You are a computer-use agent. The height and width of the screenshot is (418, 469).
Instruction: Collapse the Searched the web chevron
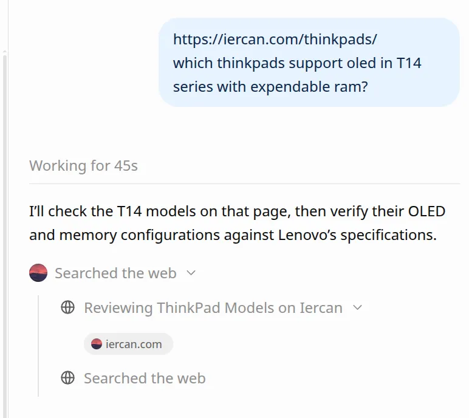pyautogui.click(x=191, y=273)
